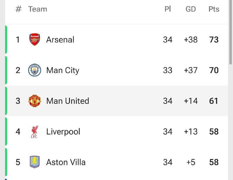Viewport: 233px width, 180px height.
Task: Click the Aston Villa club crest
Action: coord(35,162)
